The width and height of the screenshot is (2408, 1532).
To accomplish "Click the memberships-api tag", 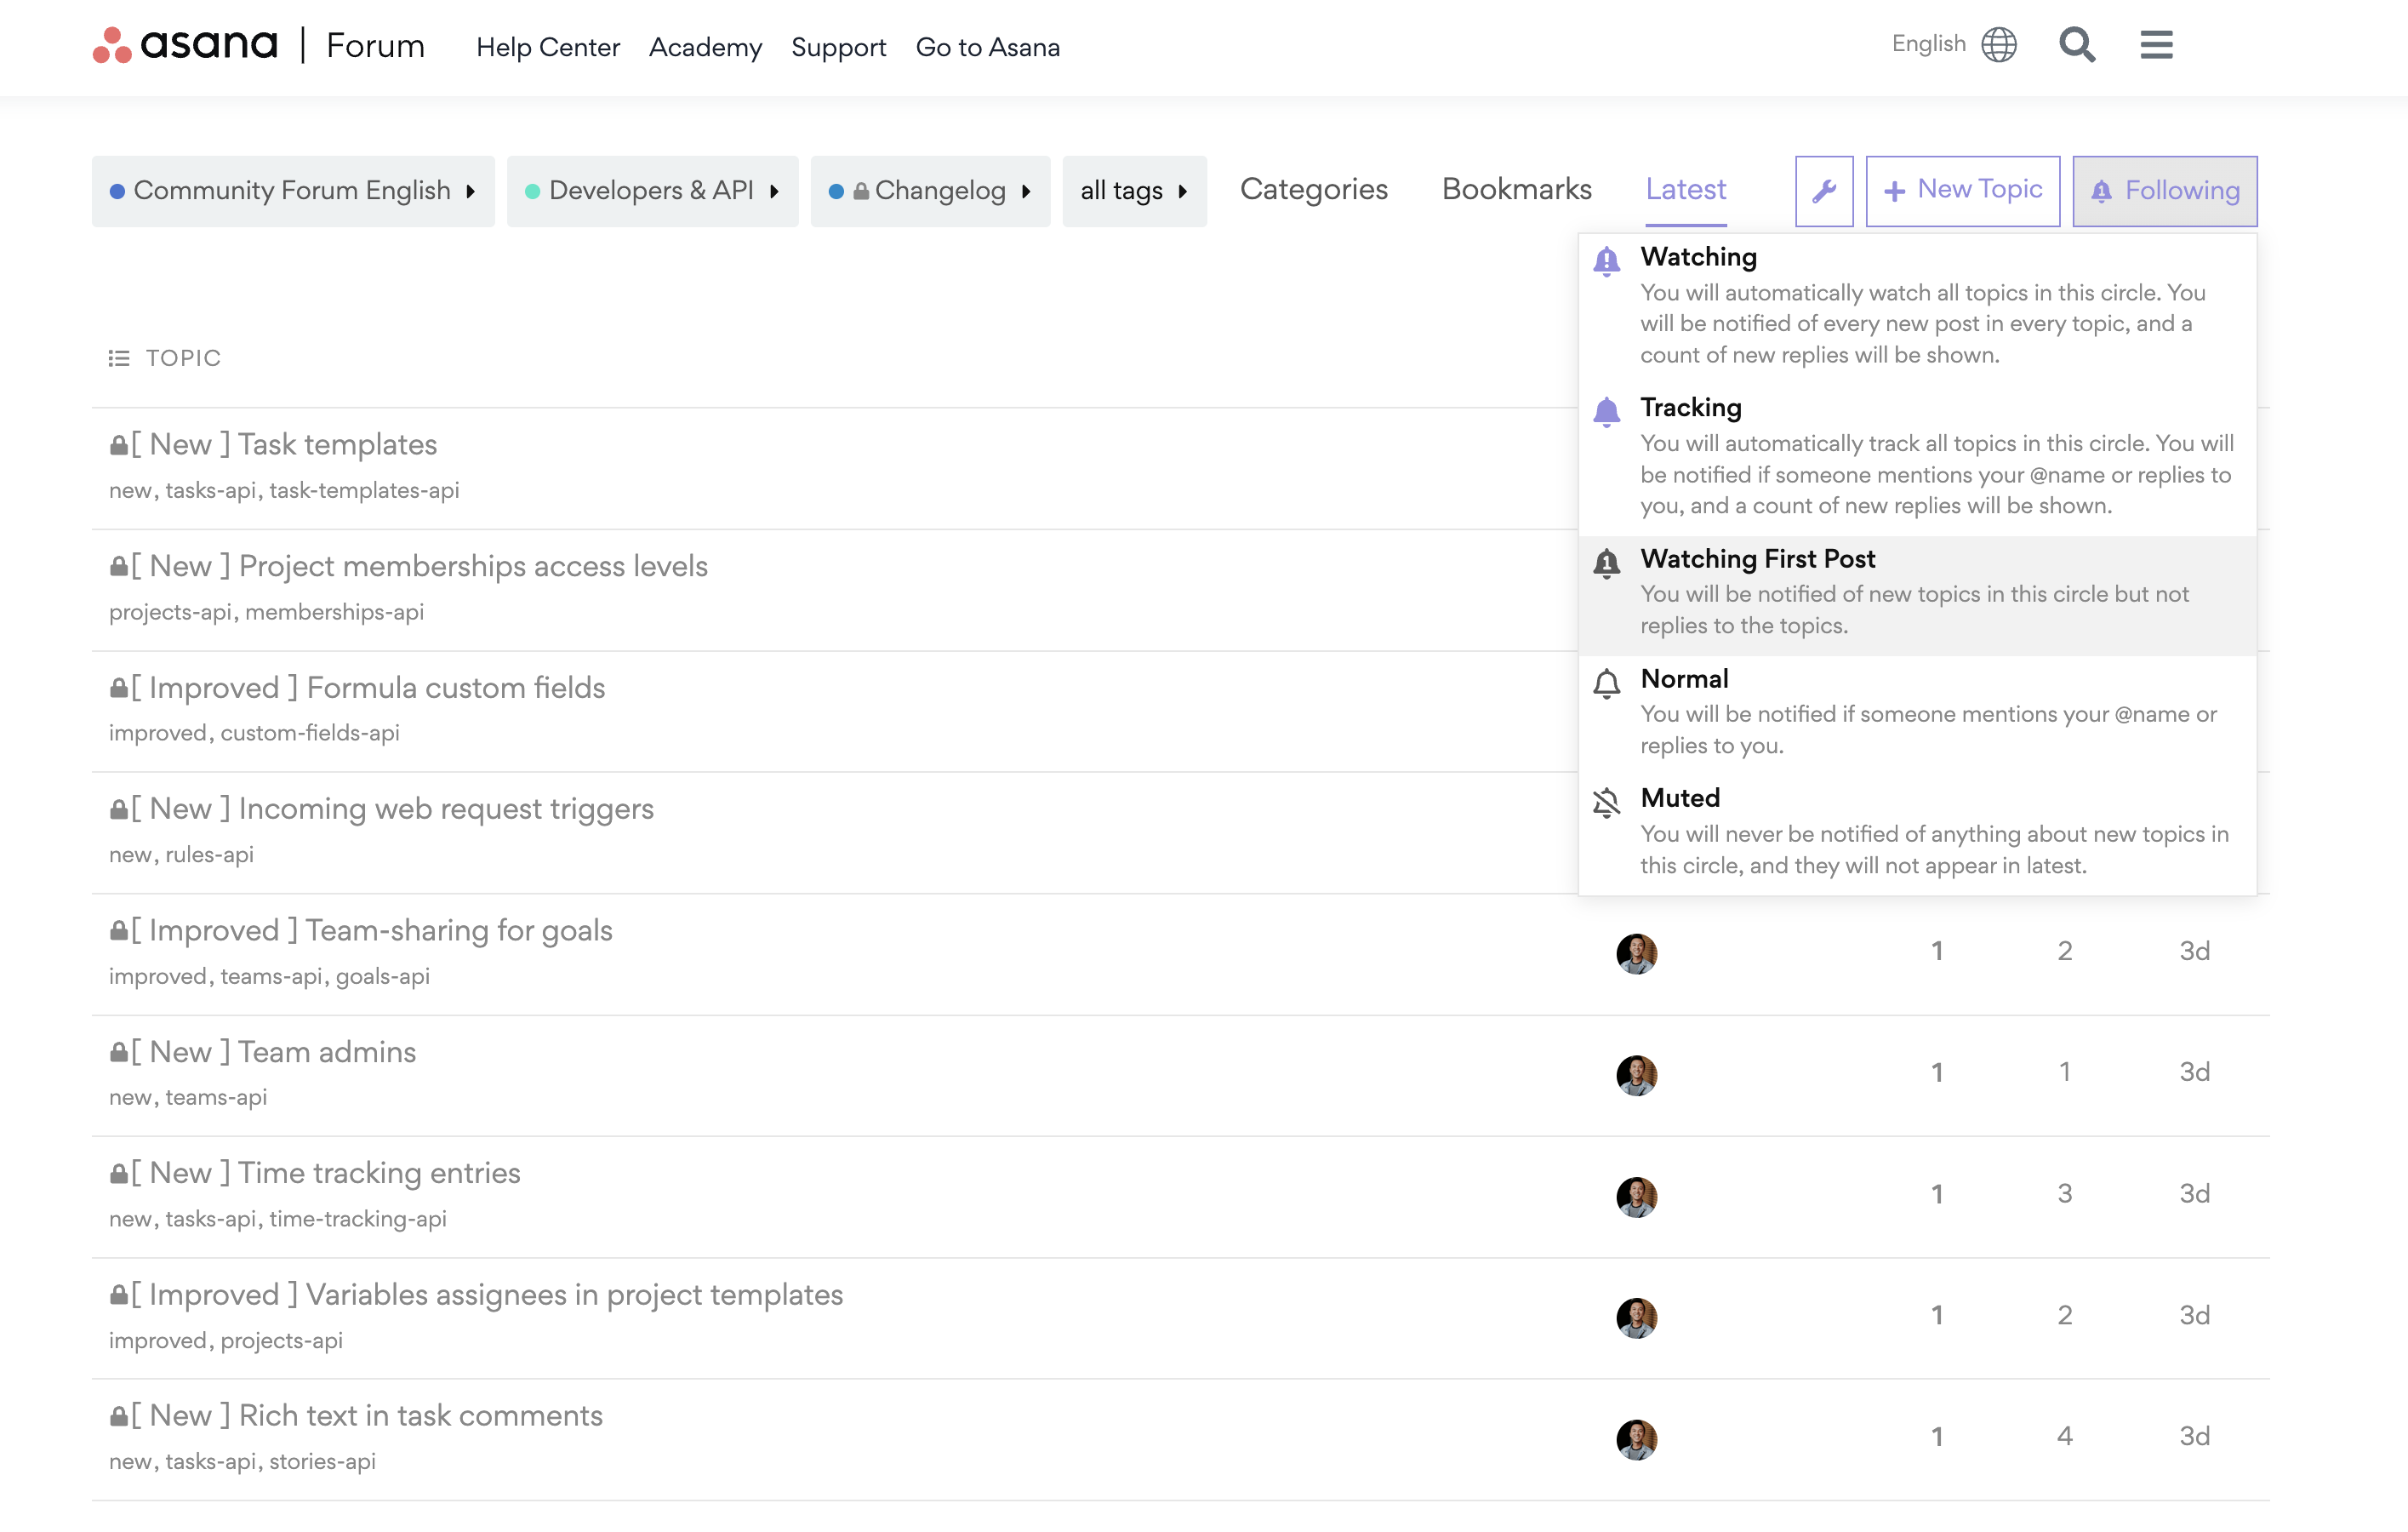I will tap(334, 612).
